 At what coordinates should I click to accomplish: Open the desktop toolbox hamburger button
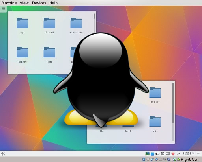[4, 9]
